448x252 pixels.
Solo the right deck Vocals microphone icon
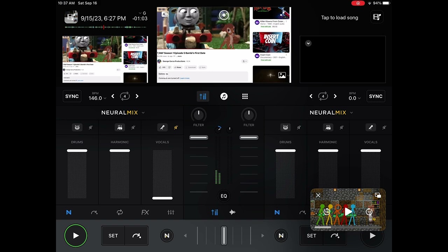coord(371,127)
